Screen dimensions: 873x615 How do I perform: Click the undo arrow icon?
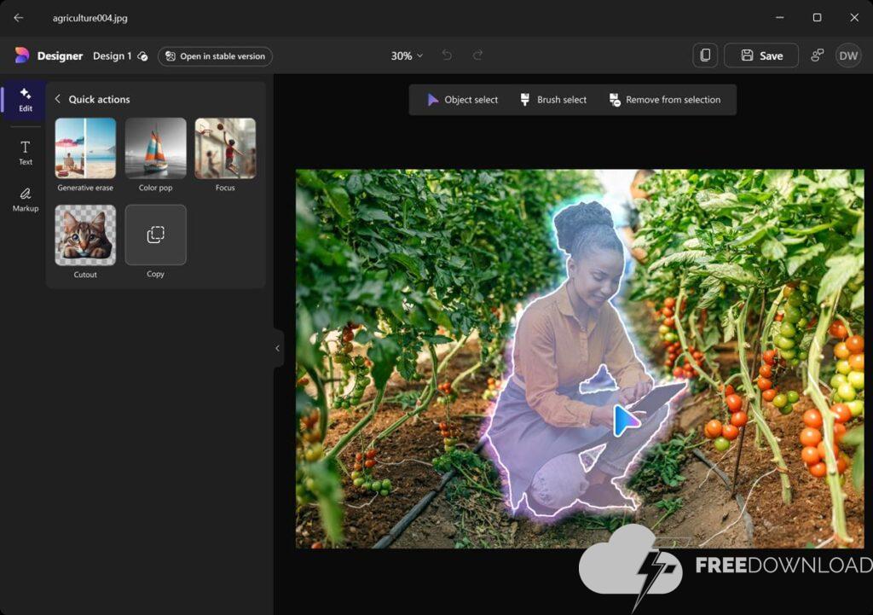[447, 55]
